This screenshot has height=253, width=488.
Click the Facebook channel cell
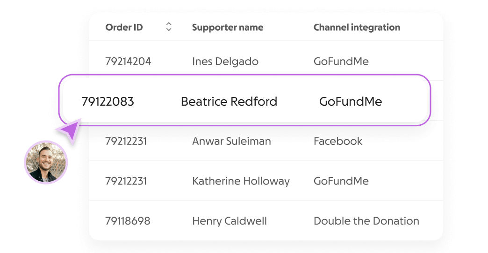(x=338, y=141)
